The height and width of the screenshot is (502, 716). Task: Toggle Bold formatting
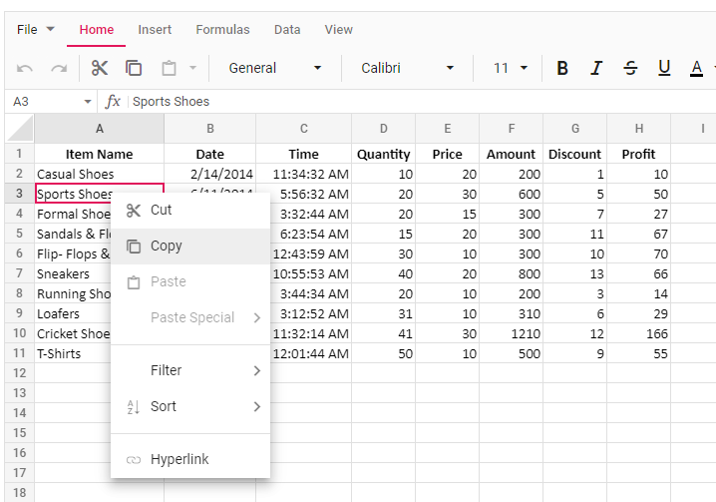pos(562,68)
